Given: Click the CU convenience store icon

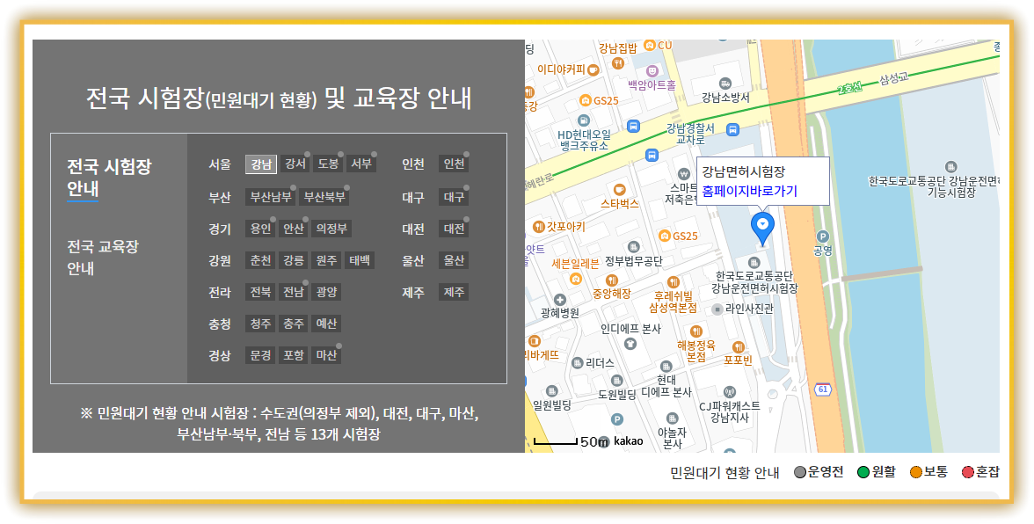Looking at the screenshot, I should tap(650, 46).
